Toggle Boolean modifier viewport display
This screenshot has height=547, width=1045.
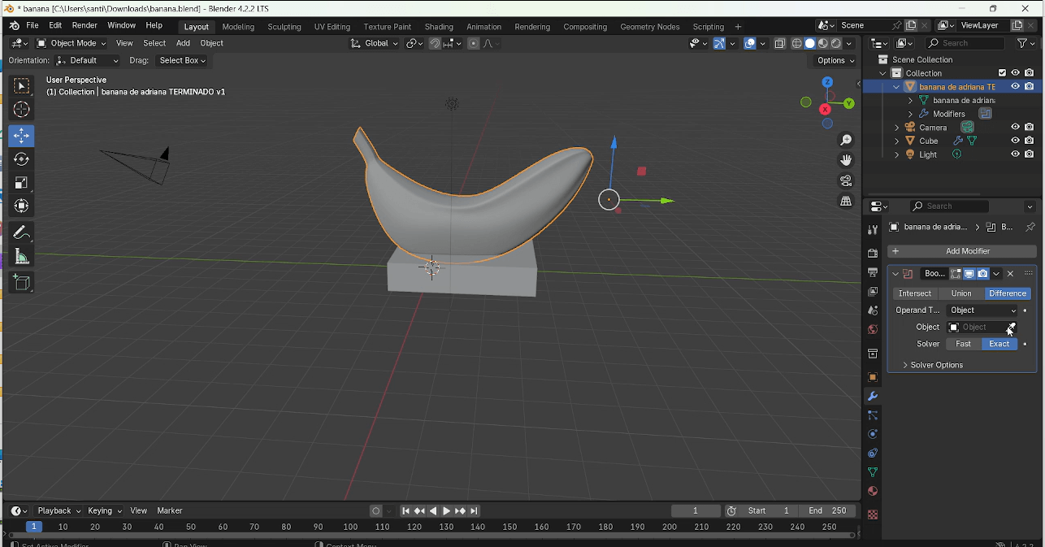(x=969, y=274)
